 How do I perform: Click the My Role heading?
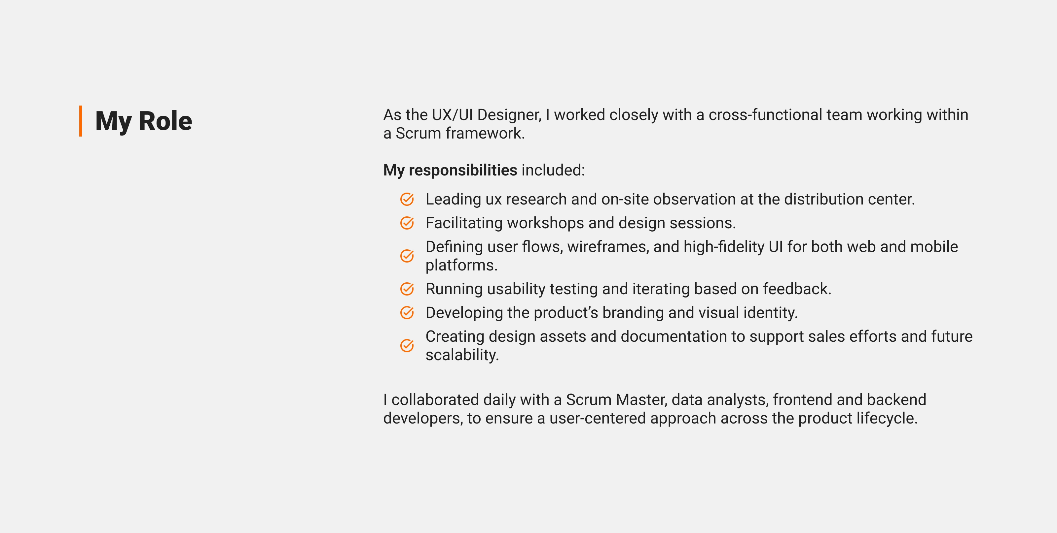click(144, 121)
